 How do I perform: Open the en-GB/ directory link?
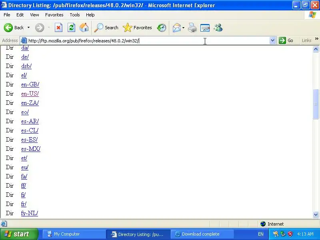click(30, 84)
